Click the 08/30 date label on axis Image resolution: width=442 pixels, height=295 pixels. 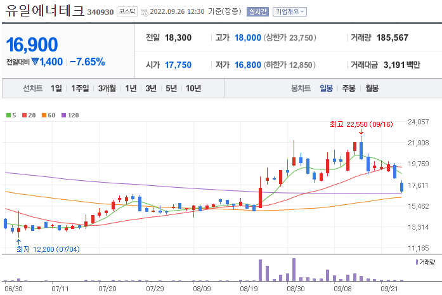tap(296, 289)
